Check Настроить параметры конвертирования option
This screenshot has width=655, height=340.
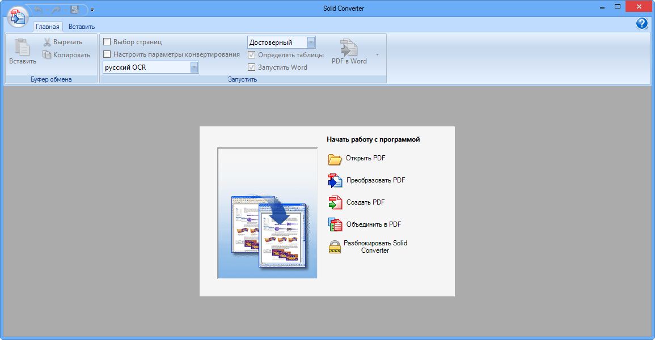point(107,54)
